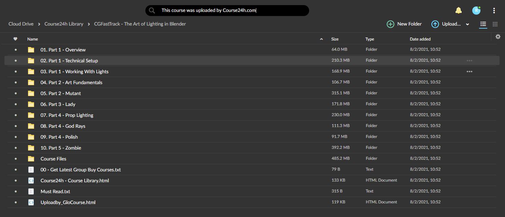Viewport: 505px width, 217px height.
Task: Open options for 03. Working With Lights row
Action: pos(470,72)
